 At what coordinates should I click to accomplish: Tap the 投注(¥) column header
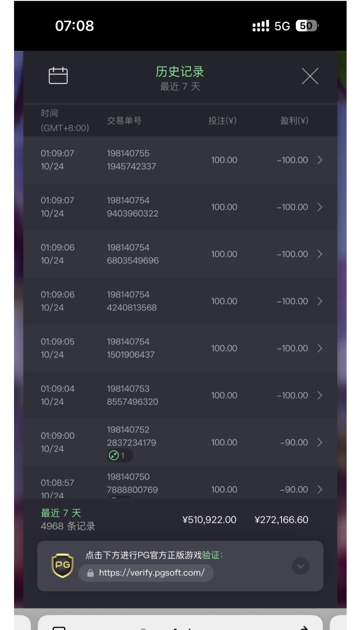point(222,121)
